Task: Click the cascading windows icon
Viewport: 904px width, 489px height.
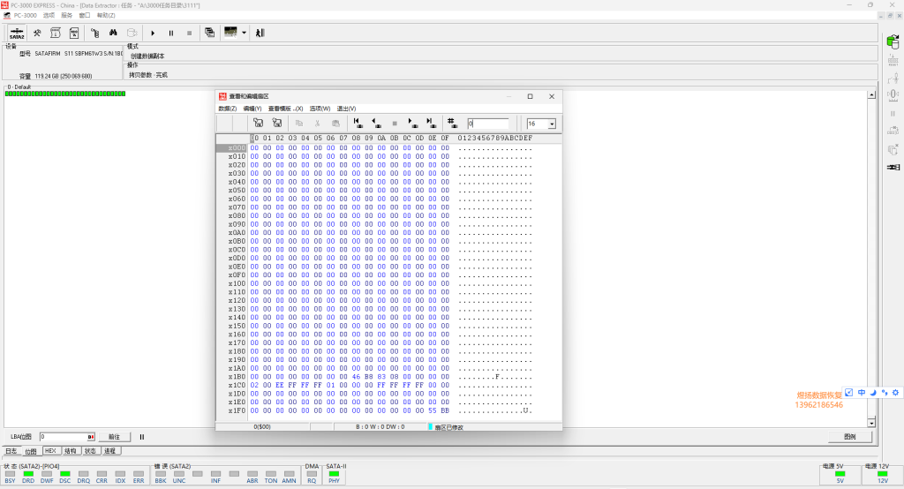Action: pyautogui.click(x=210, y=34)
